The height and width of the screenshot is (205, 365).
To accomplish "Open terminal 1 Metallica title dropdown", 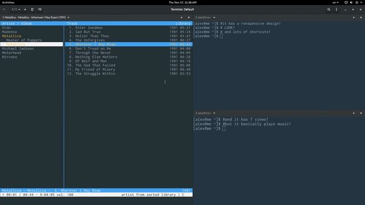I will [x=36, y=18].
